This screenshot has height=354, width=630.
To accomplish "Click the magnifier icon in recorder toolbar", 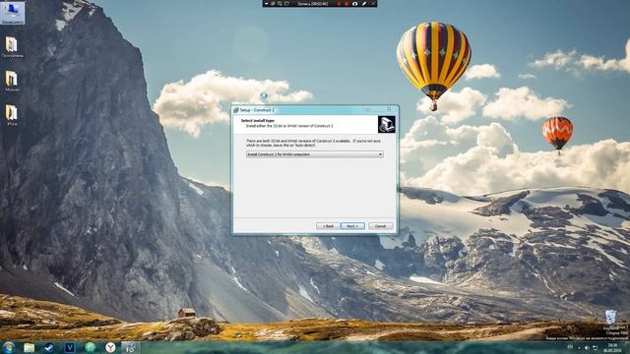I will [x=280, y=4].
